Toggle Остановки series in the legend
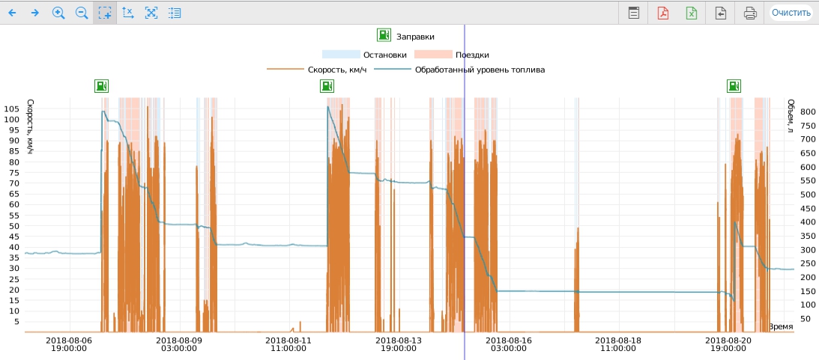This screenshot has width=819, height=360. (364, 55)
